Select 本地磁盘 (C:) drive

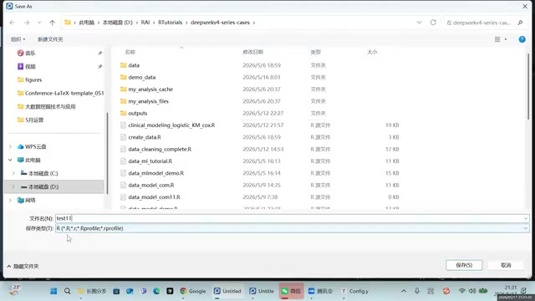tap(43, 173)
